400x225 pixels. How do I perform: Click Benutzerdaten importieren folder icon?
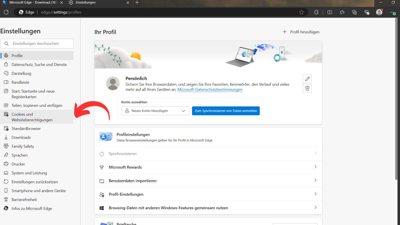point(102,181)
